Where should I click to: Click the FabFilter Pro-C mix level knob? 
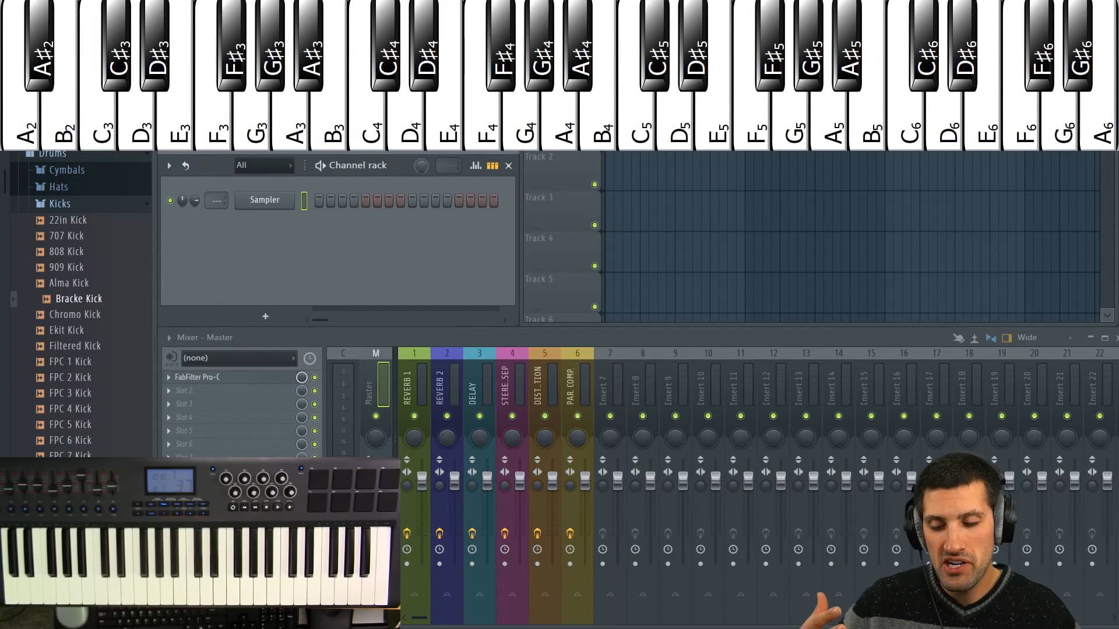coord(301,377)
